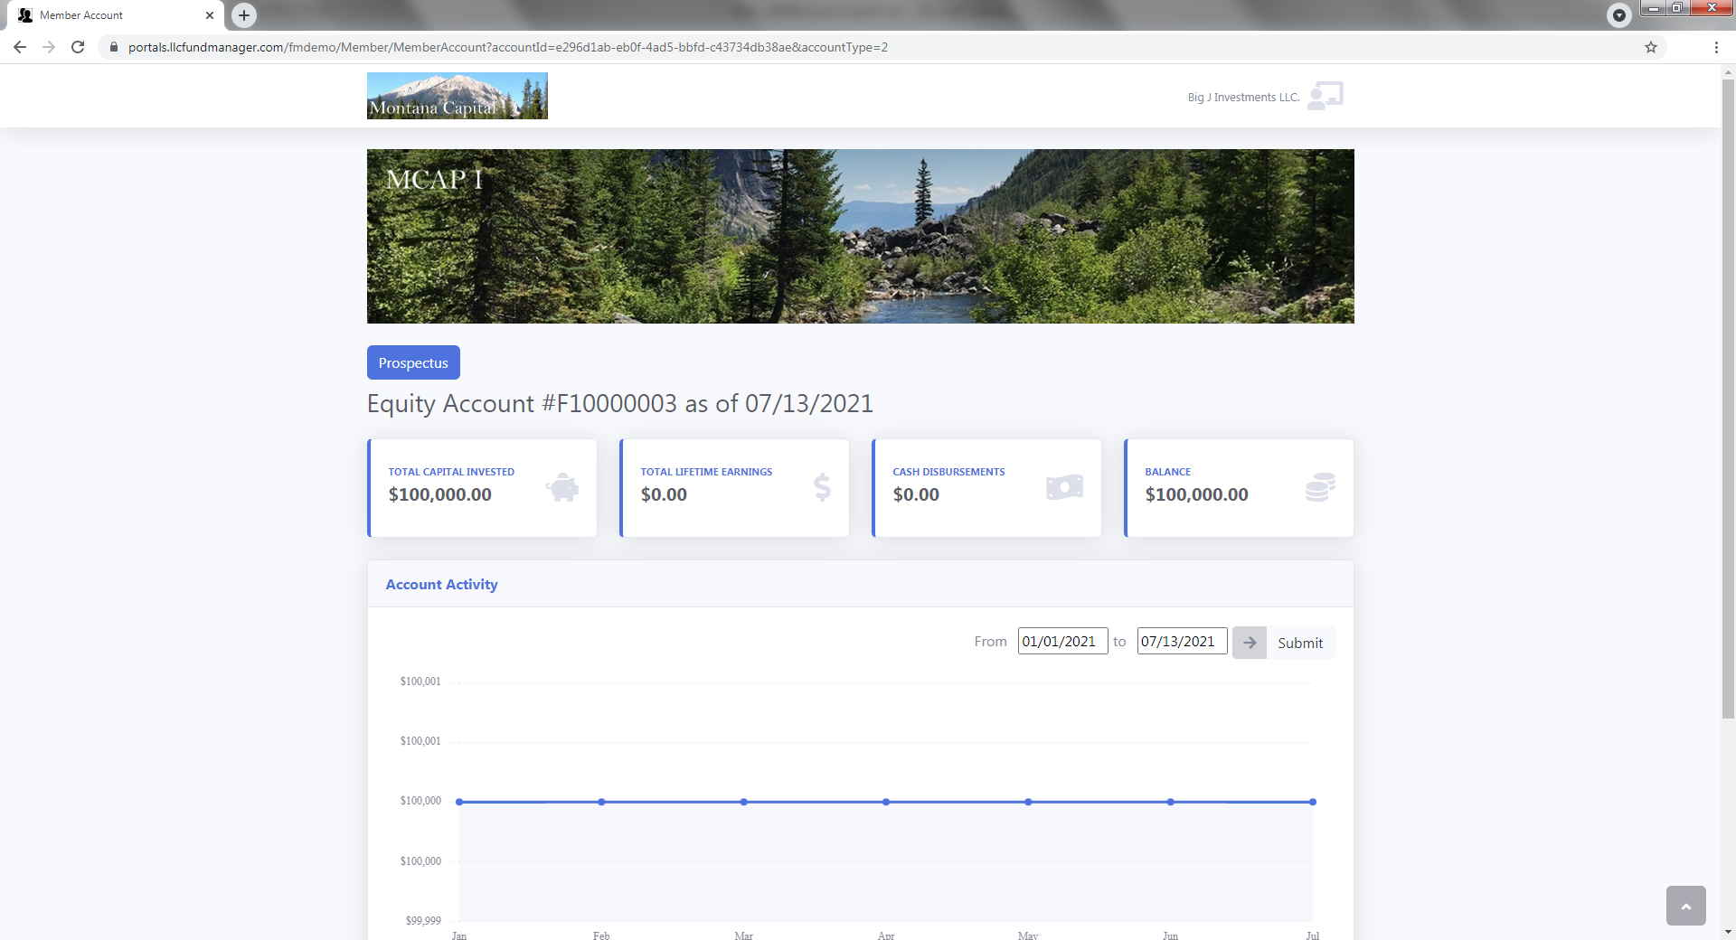Bookmark this page using the star icon
Viewport: 1736px width, 940px height.
[x=1651, y=47]
